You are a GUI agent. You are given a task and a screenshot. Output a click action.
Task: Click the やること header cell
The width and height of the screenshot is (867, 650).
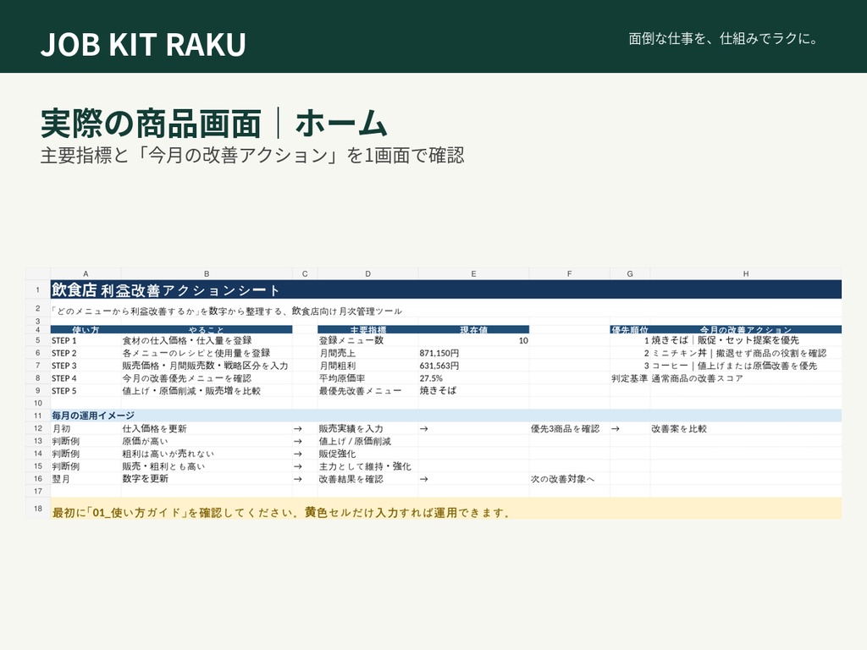207,330
